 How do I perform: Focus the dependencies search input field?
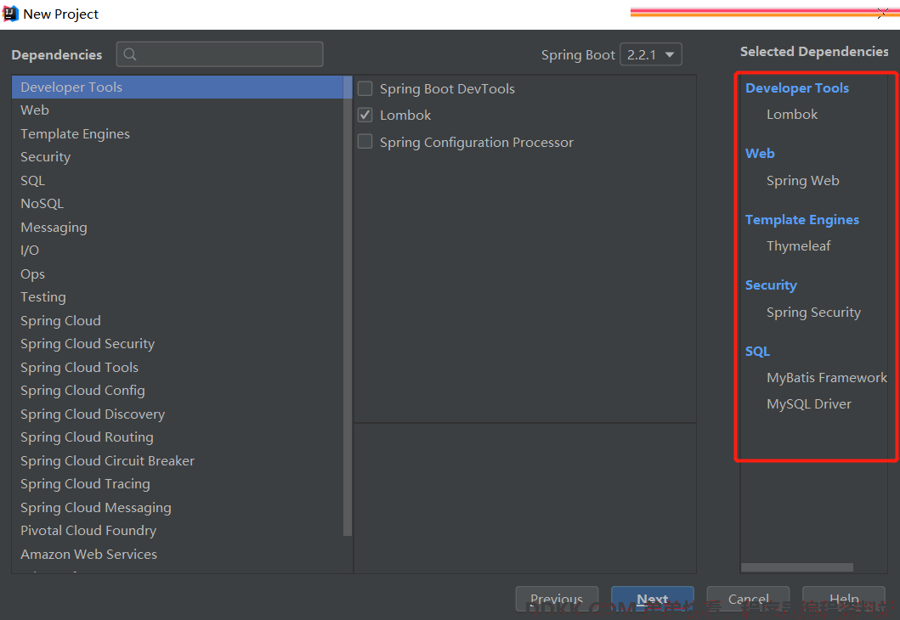(x=220, y=54)
